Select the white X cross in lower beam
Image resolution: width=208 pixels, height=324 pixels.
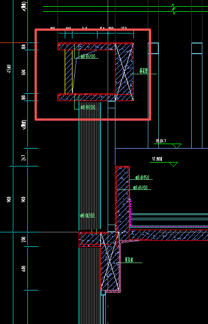tap(109, 261)
